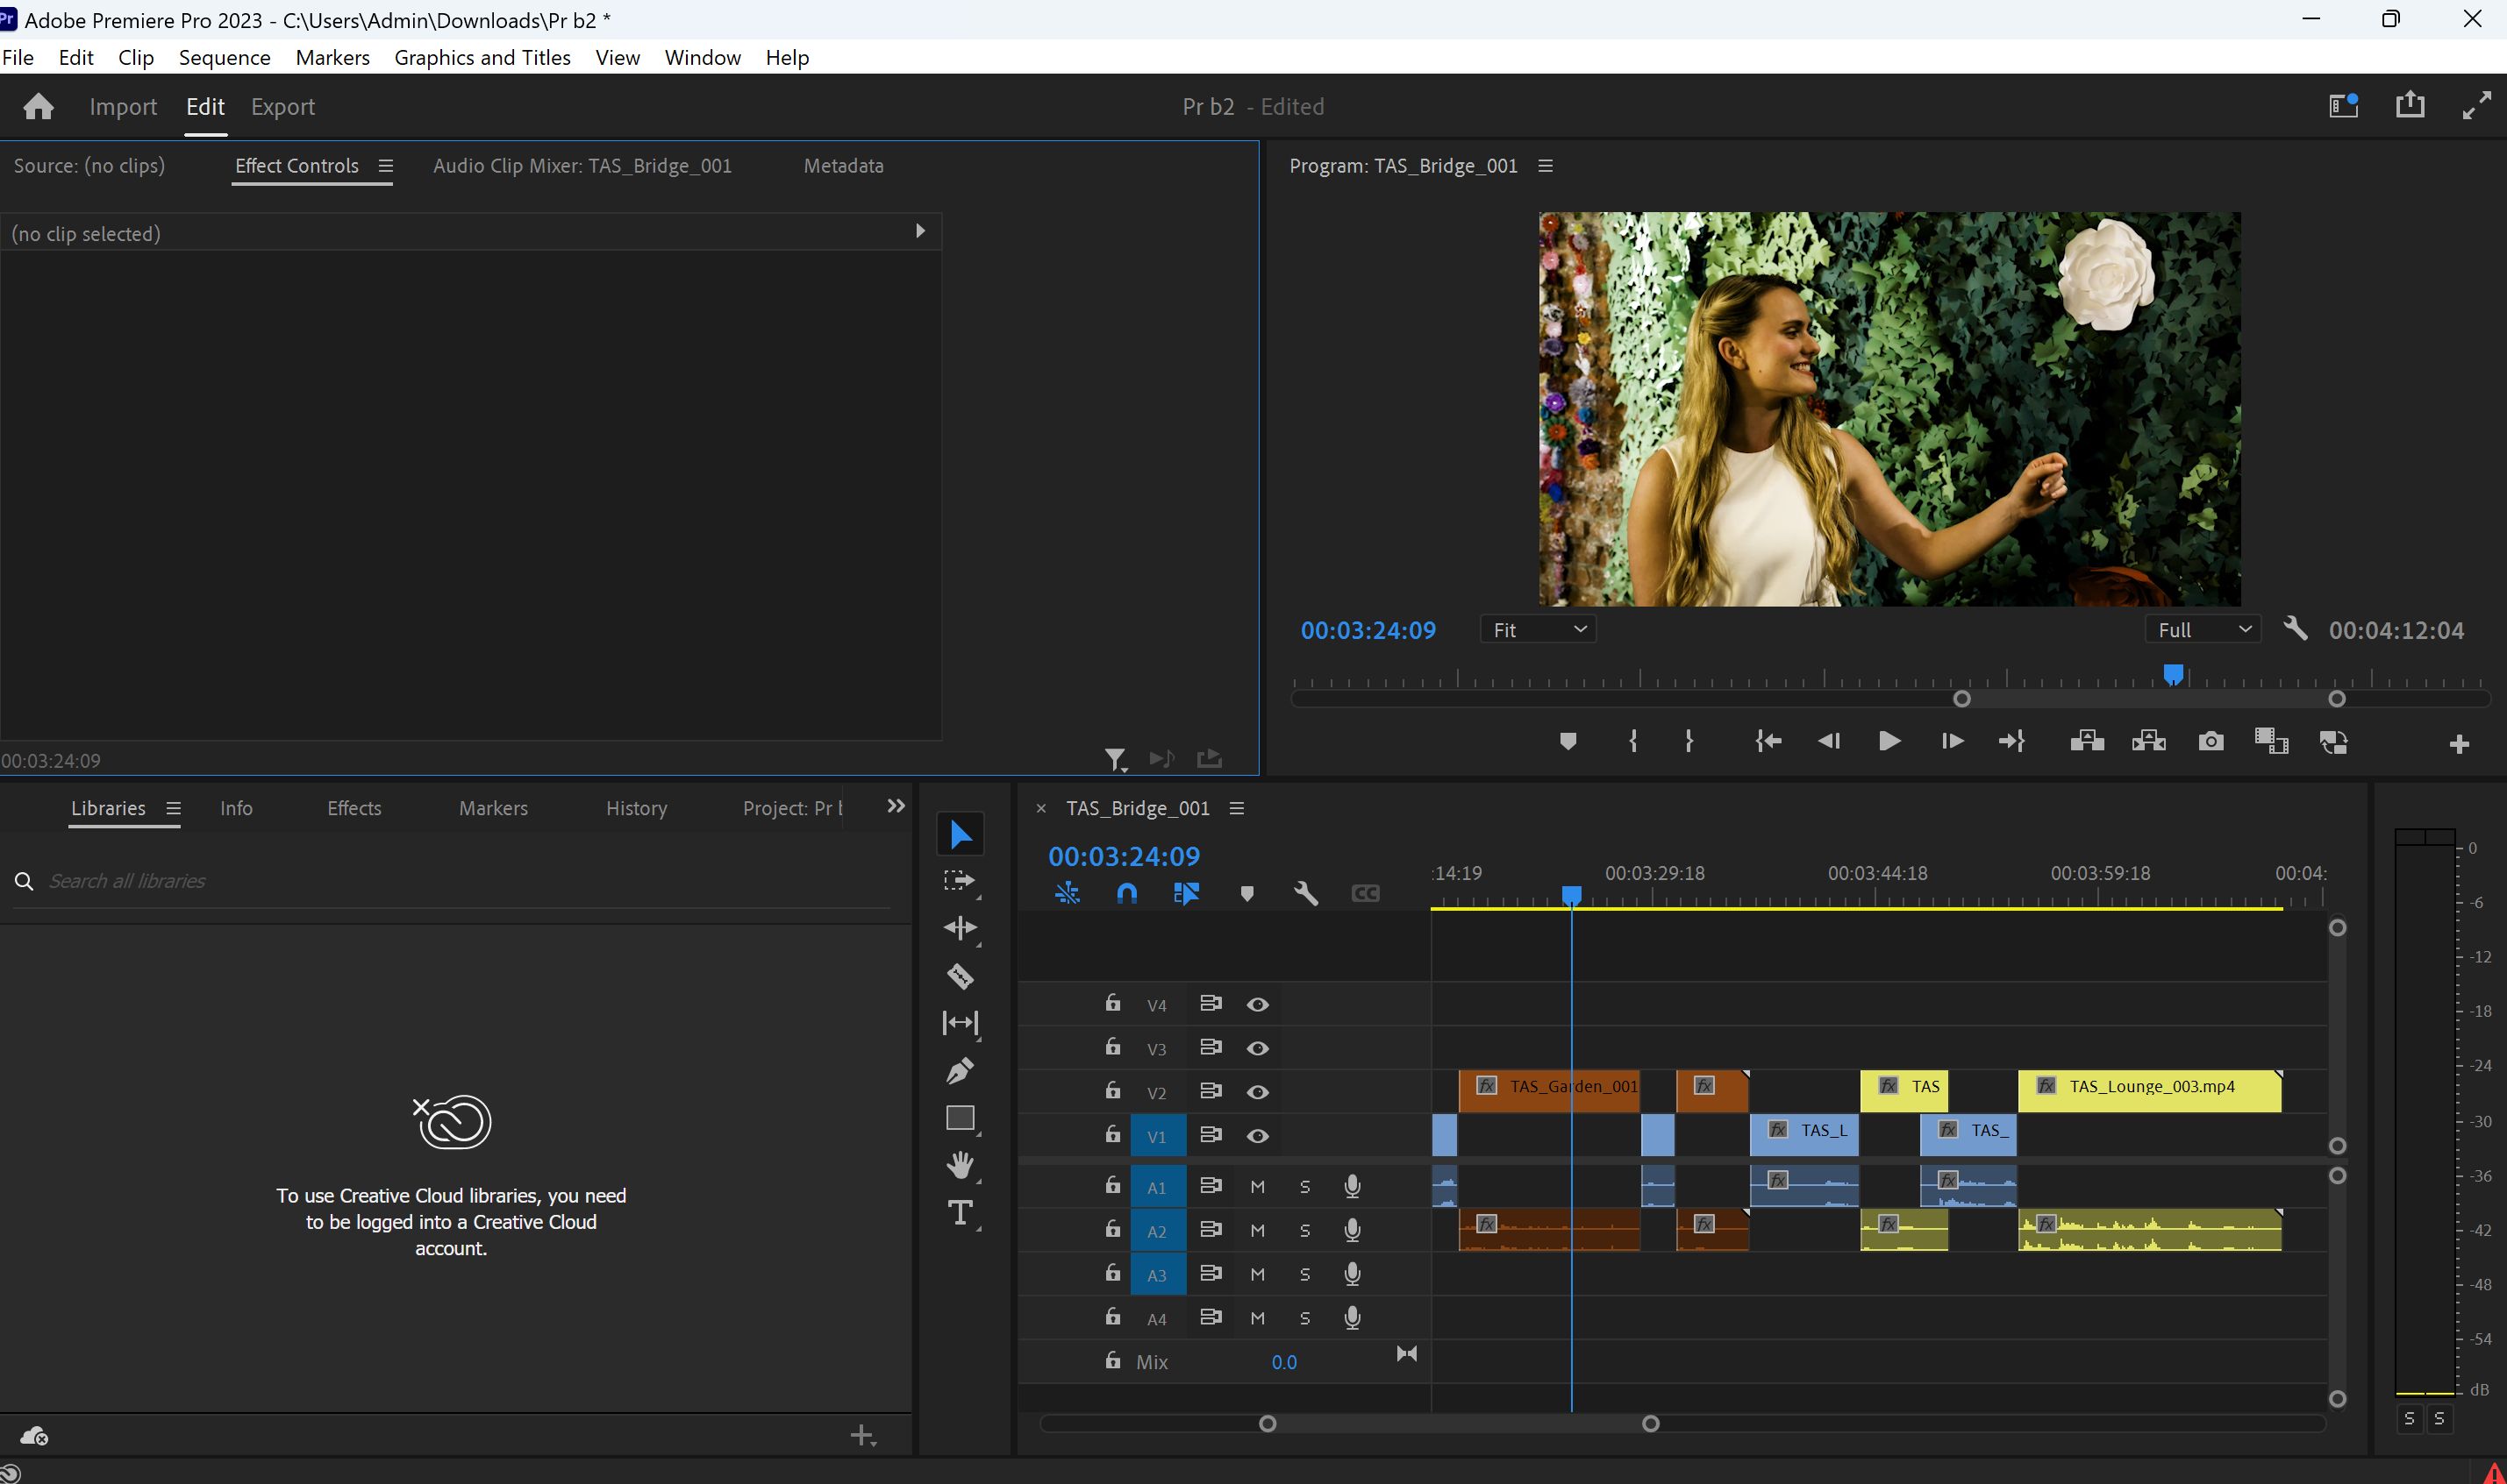This screenshot has width=2507, height=1484.
Task: Add a marker in the Program monitor
Action: tap(1568, 741)
